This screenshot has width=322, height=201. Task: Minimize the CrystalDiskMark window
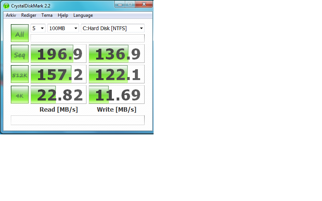[x=120, y=4]
